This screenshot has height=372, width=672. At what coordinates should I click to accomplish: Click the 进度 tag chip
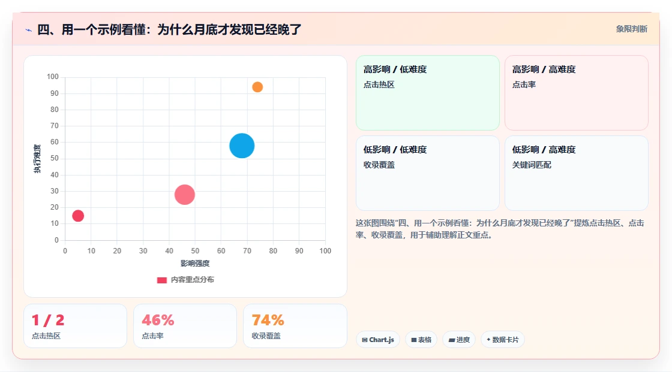tap(459, 340)
